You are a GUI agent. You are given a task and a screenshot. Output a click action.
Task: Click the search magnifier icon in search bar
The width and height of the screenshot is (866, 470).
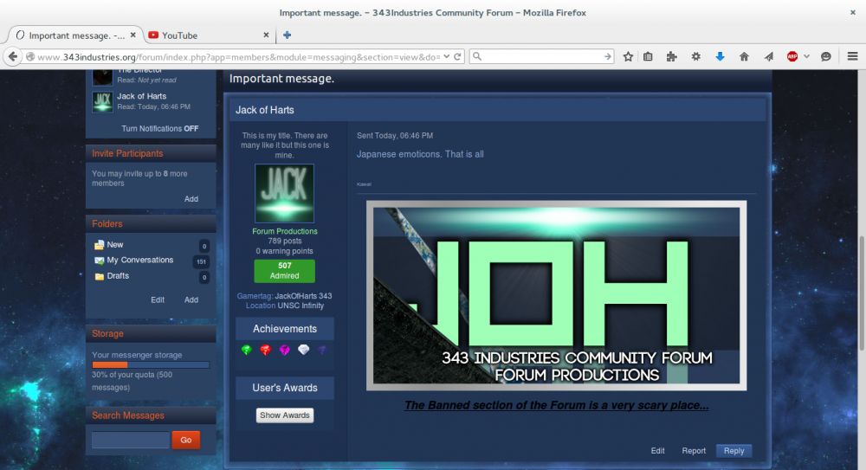pyautogui.click(x=477, y=57)
